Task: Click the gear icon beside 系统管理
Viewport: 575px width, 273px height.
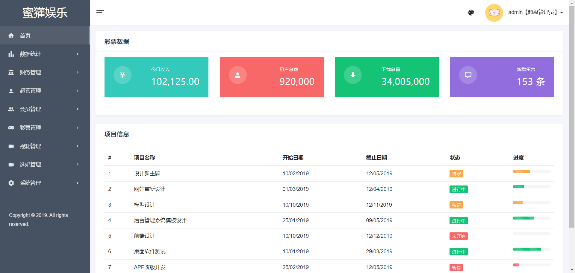Action: tap(11, 183)
